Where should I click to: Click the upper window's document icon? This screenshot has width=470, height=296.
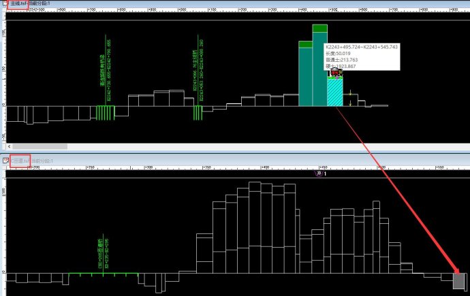click(5, 4)
